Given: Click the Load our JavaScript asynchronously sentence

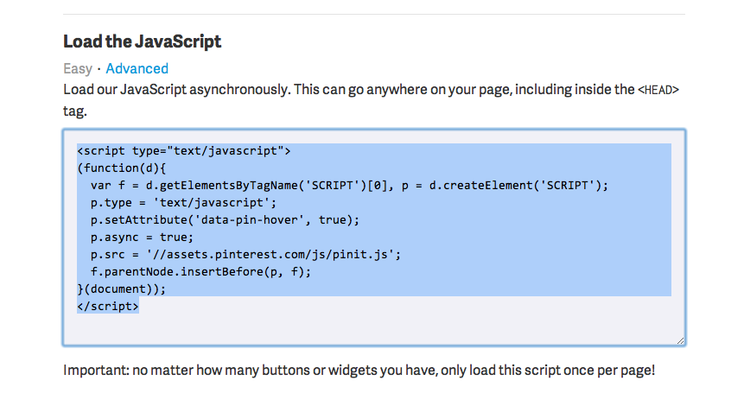Looking at the screenshot, I should coord(259,89).
